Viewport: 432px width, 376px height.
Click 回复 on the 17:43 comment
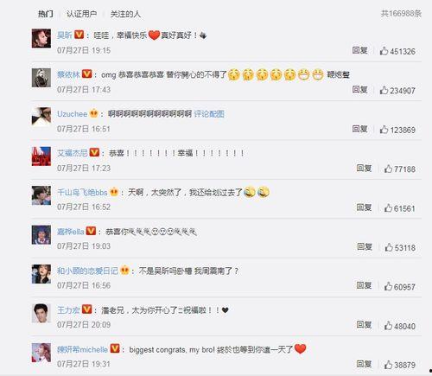point(359,90)
